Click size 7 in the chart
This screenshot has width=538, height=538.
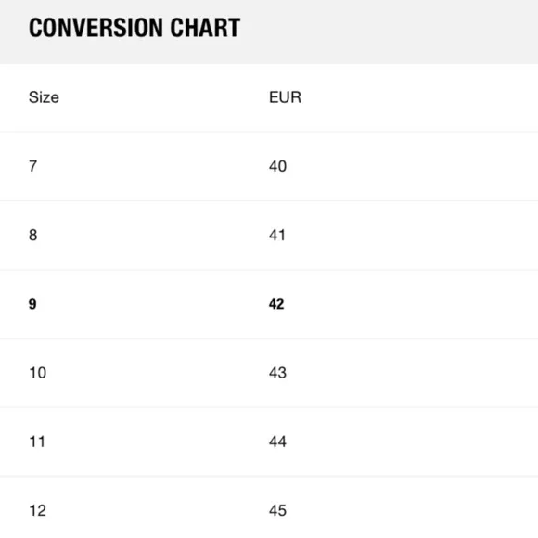click(33, 166)
